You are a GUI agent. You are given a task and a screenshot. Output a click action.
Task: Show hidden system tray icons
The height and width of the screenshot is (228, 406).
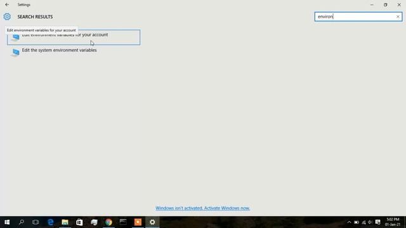[x=349, y=222]
